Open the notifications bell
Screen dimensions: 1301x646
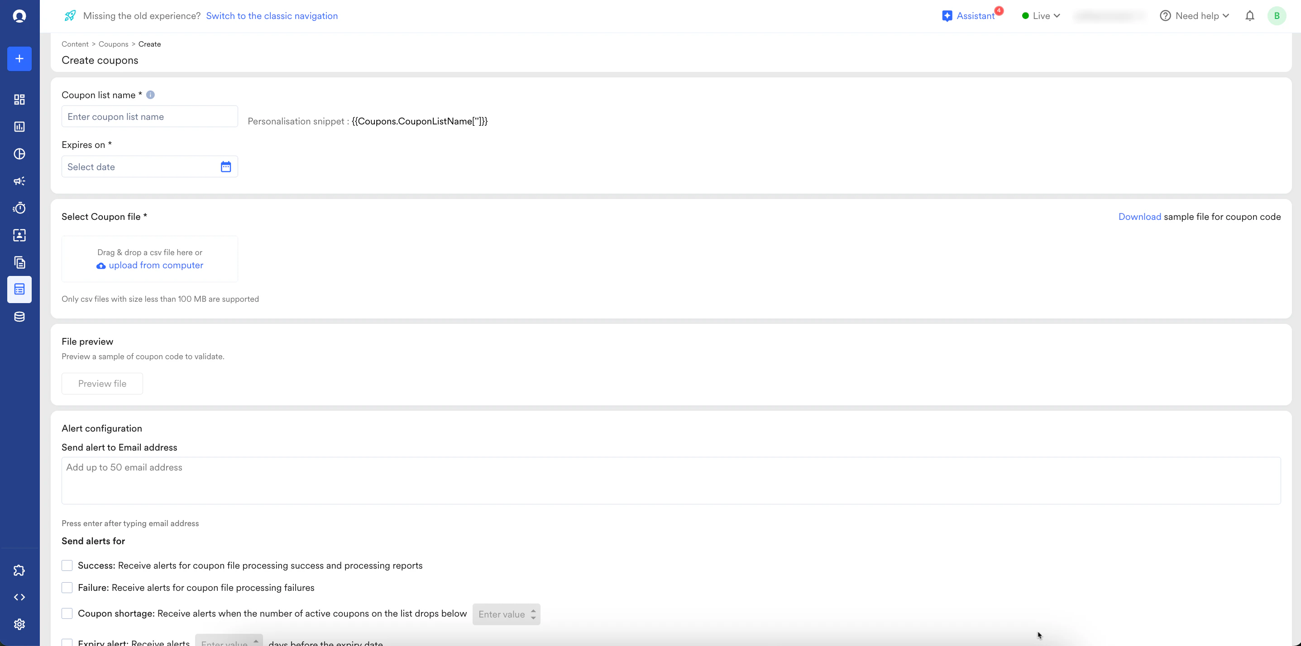[x=1249, y=16]
